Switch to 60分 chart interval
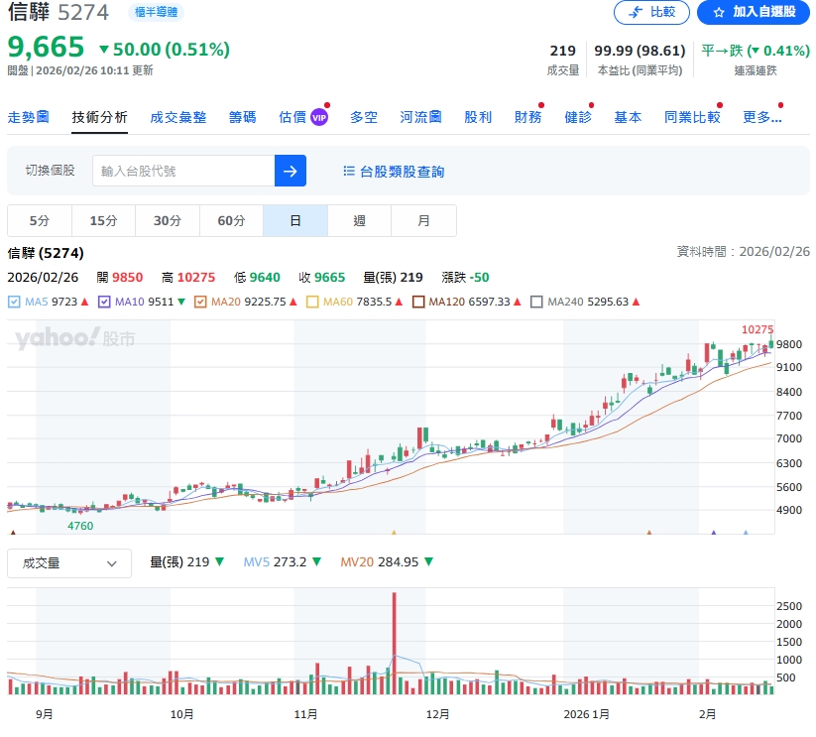Image resolution: width=816 pixels, height=737 pixels. tap(231, 221)
